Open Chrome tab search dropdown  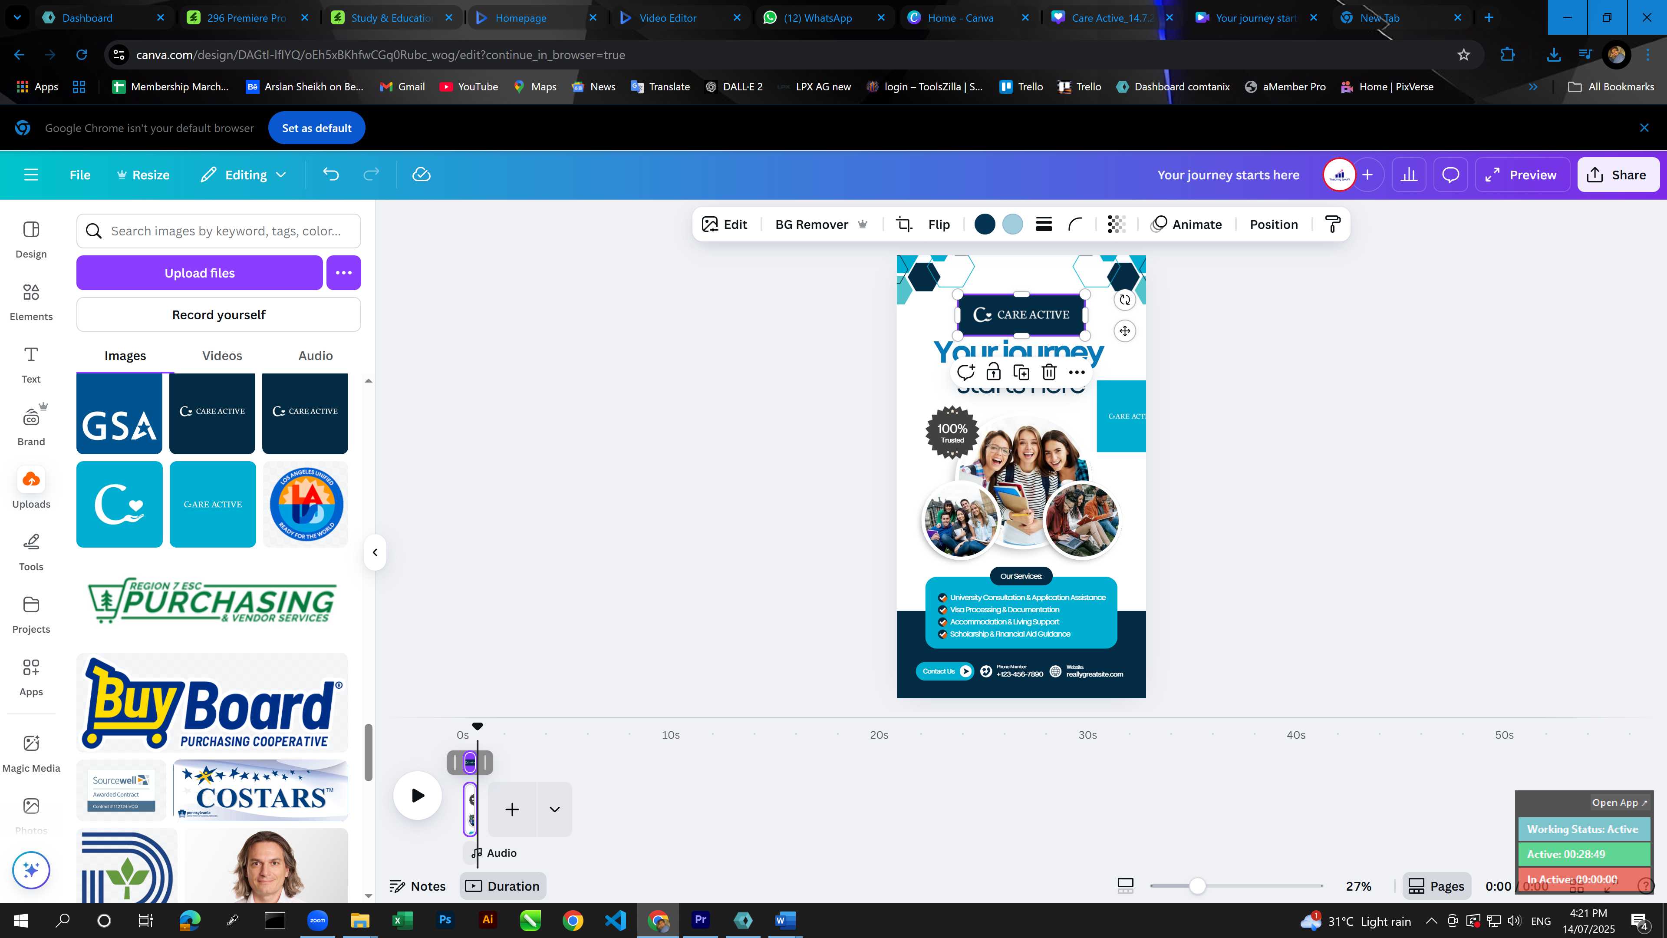point(17,17)
